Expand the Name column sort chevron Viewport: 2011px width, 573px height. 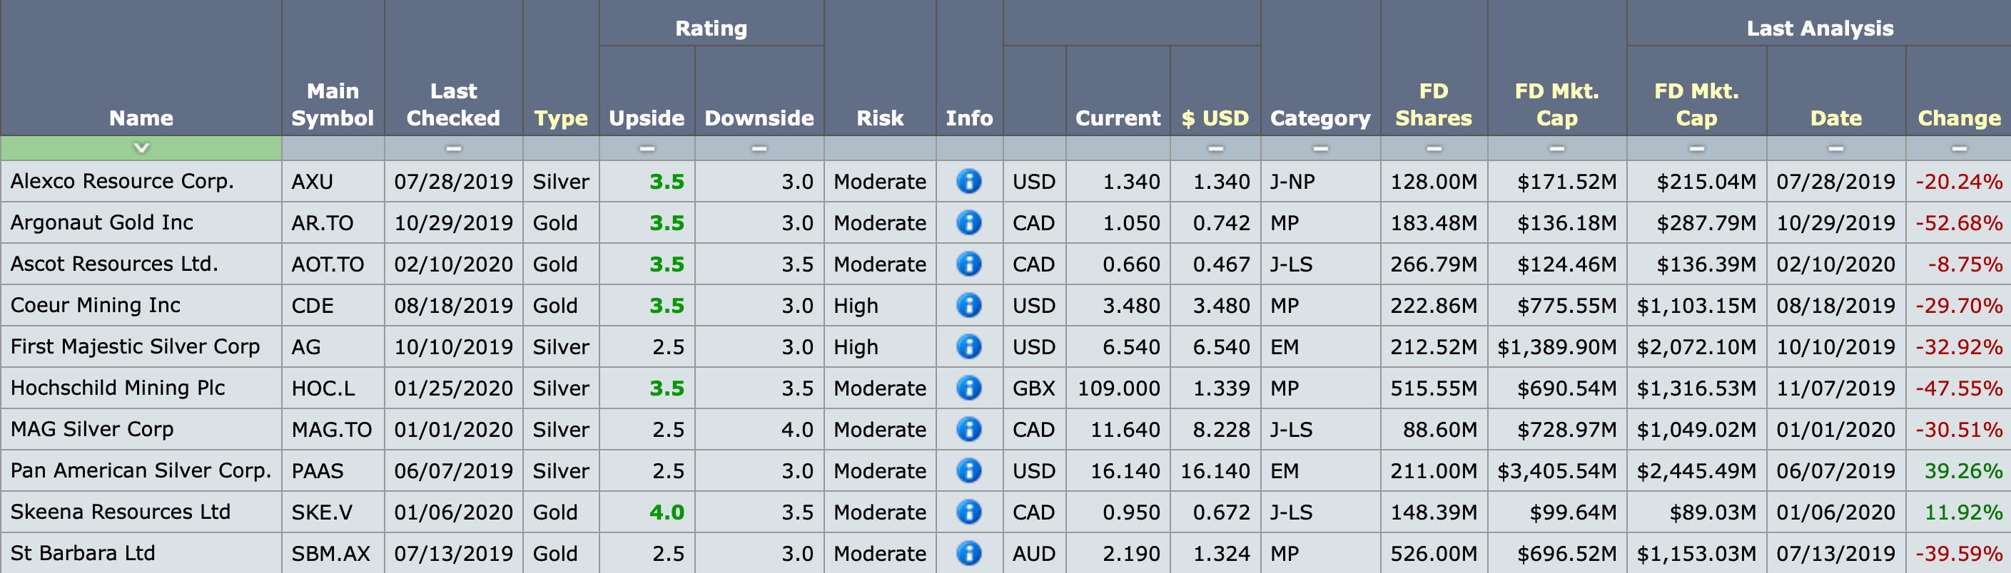click(141, 148)
